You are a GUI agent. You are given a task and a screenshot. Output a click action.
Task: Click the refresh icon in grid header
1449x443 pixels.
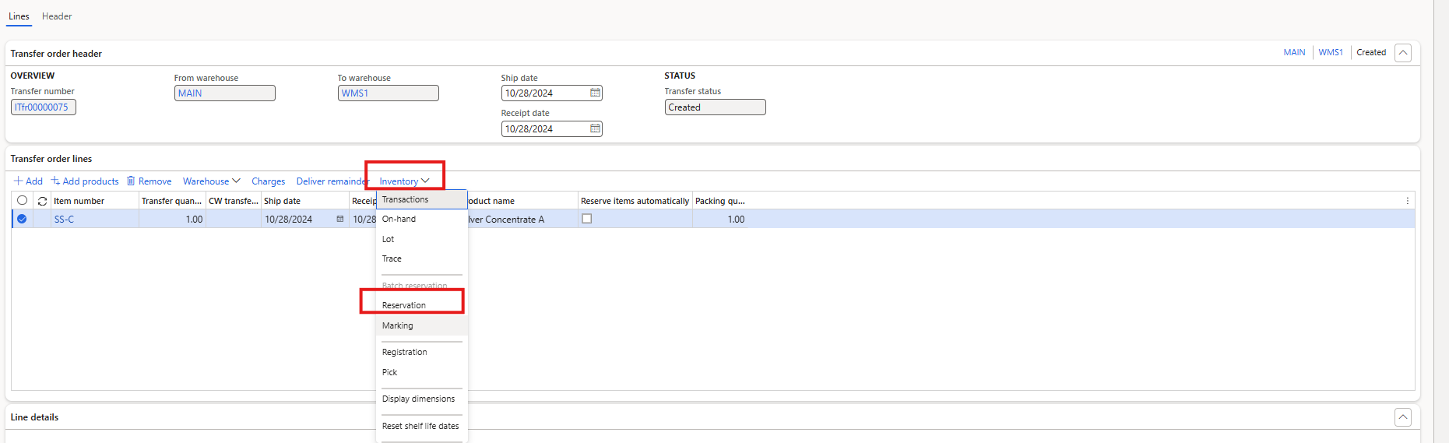42,201
